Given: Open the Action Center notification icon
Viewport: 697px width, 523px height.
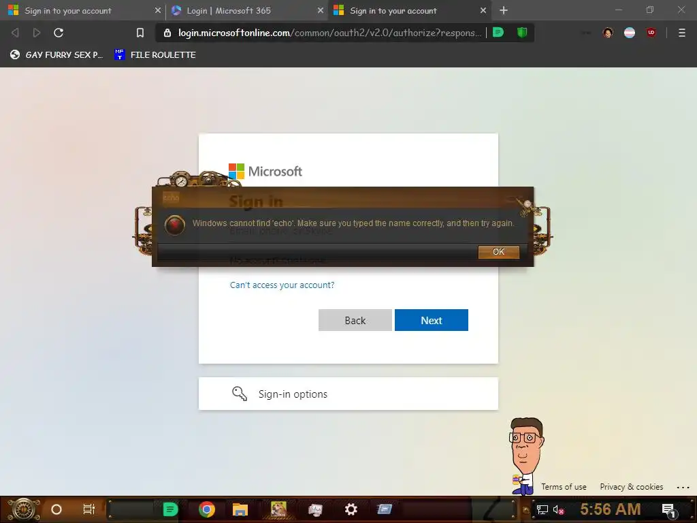Looking at the screenshot, I should pos(668,510).
